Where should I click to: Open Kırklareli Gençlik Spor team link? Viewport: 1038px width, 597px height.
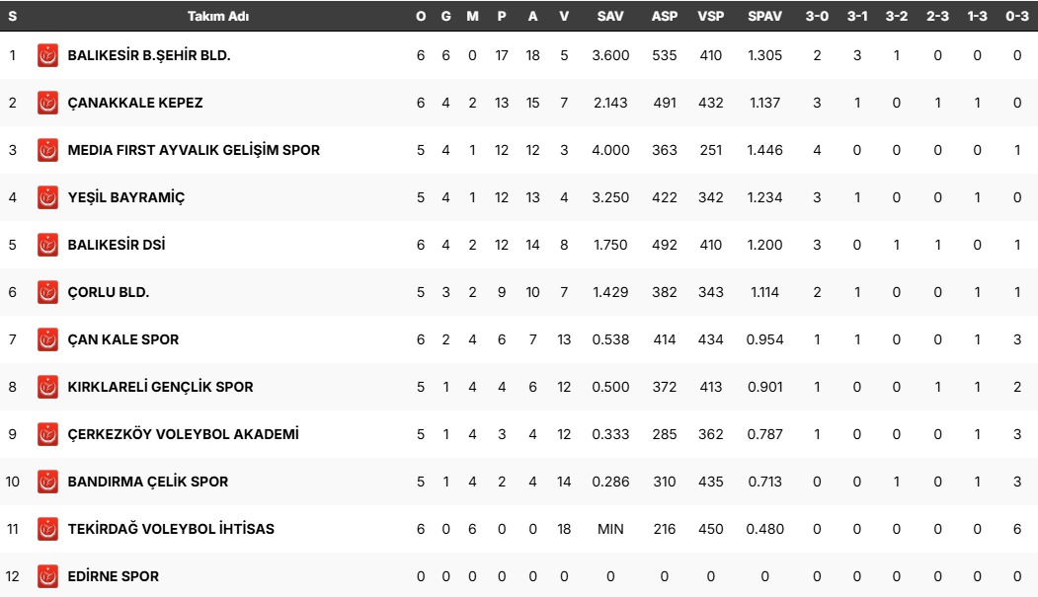coord(160,387)
